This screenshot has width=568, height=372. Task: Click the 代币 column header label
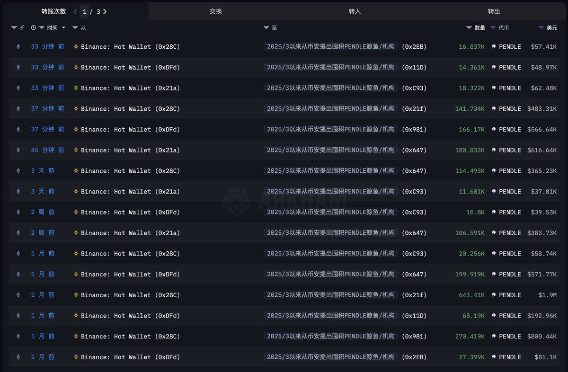[x=504, y=28]
